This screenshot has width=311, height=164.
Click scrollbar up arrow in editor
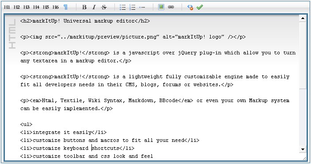303,19
